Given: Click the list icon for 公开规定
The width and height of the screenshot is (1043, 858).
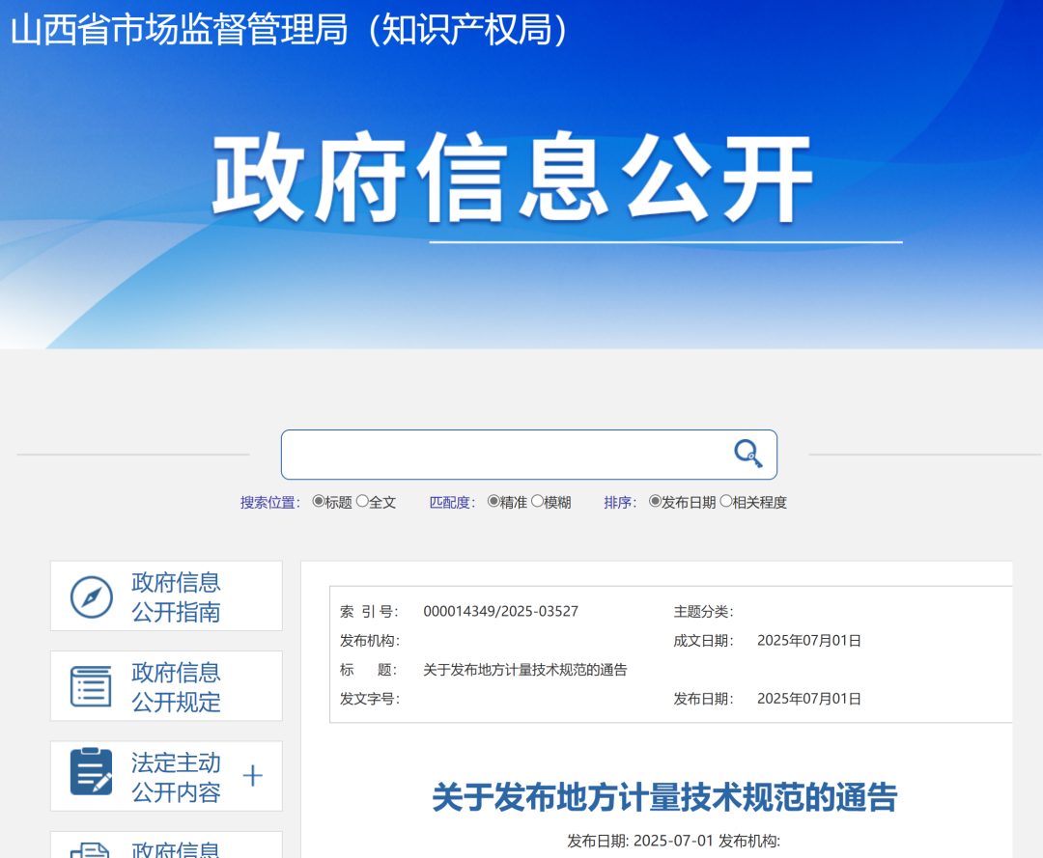Looking at the screenshot, I should coord(92,686).
